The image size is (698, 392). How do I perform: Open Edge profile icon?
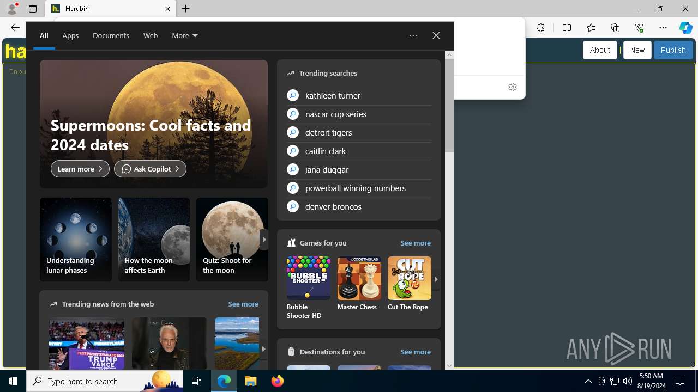point(12,9)
